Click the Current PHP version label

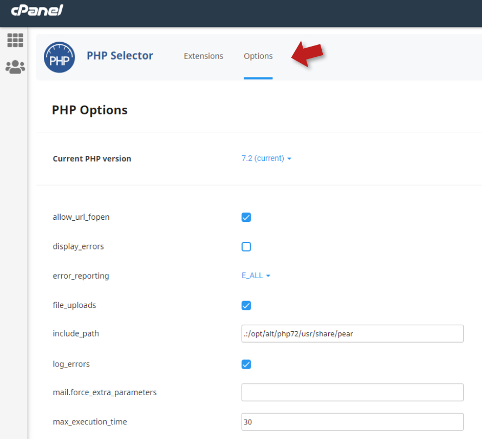pos(92,159)
